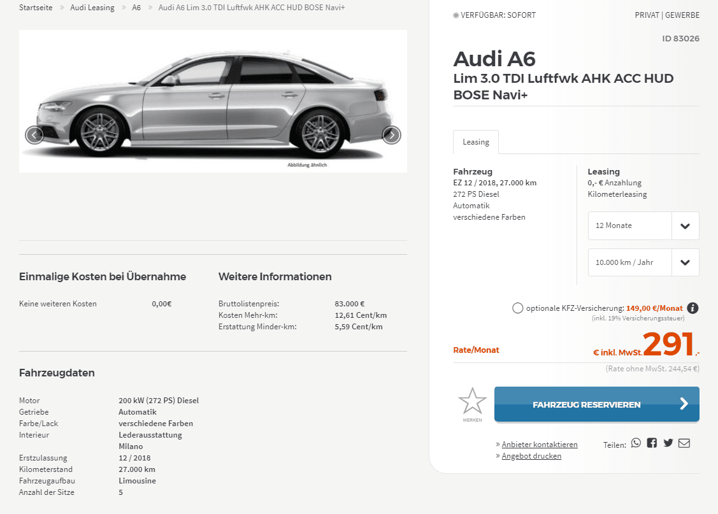Screen dimensions: 718x514
Task: Click the Audi A6 heading
Action: pyautogui.click(x=494, y=59)
